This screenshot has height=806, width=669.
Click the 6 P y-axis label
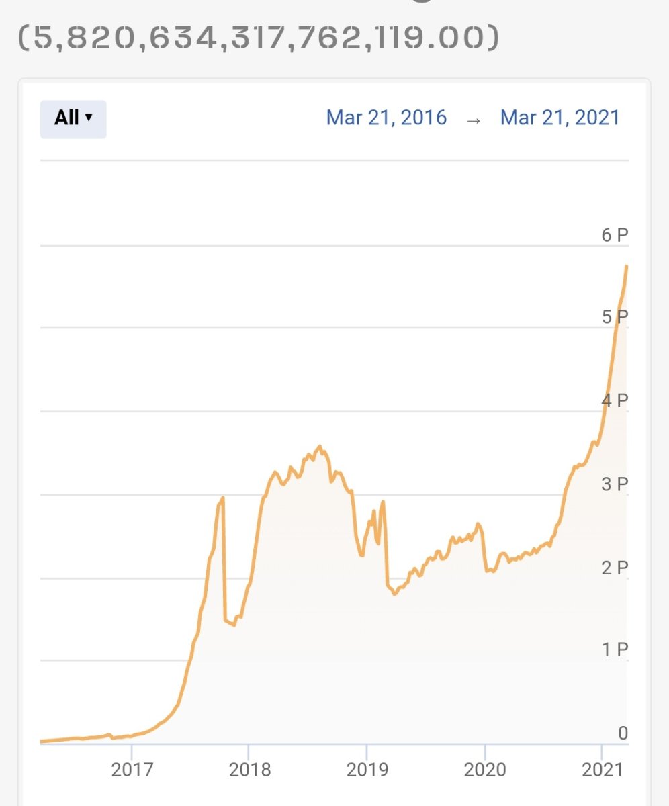click(x=614, y=235)
